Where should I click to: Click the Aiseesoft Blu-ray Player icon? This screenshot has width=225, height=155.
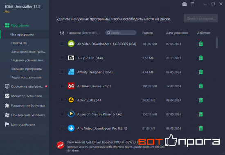point(71,114)
